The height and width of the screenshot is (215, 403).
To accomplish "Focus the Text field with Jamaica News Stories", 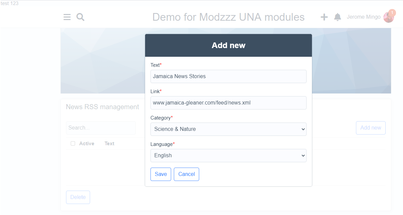I will pos(228,76).
